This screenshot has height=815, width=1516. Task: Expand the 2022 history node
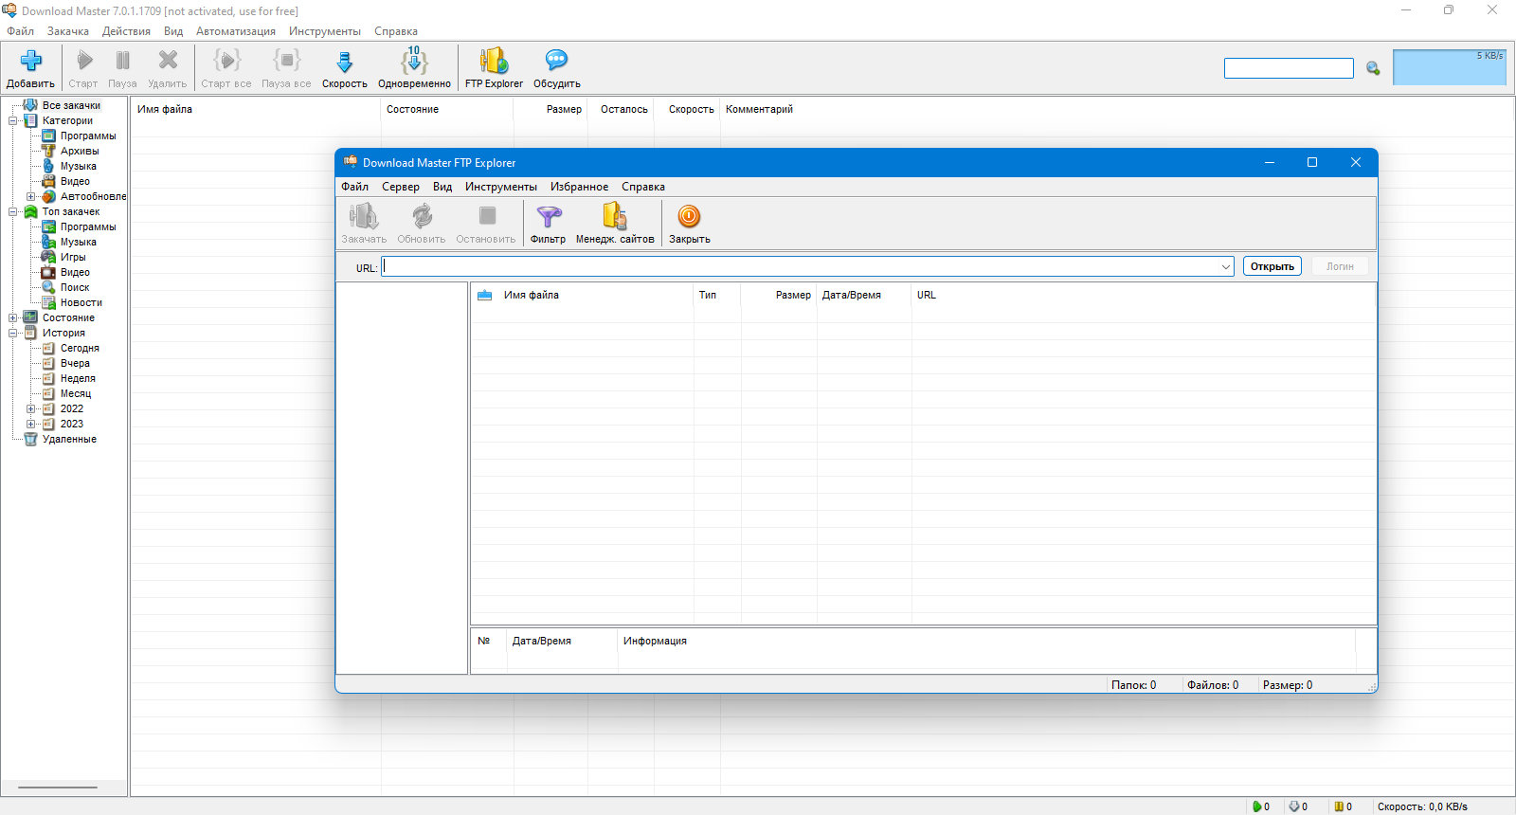[x=30, y=408]
